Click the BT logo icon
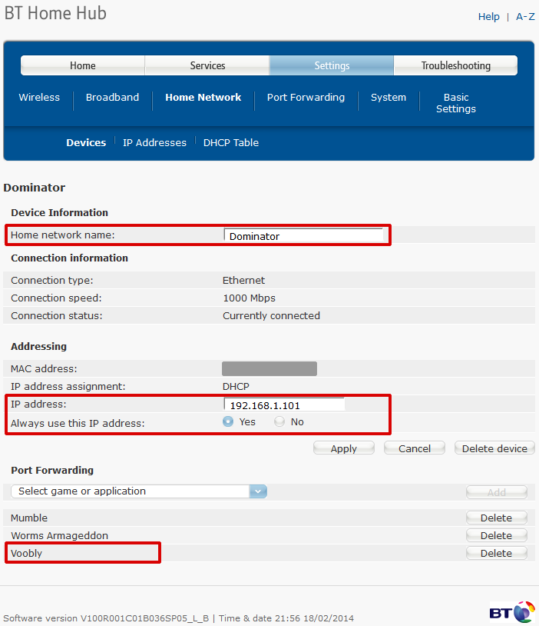The image size is (539, 626). tap(511, 611)
